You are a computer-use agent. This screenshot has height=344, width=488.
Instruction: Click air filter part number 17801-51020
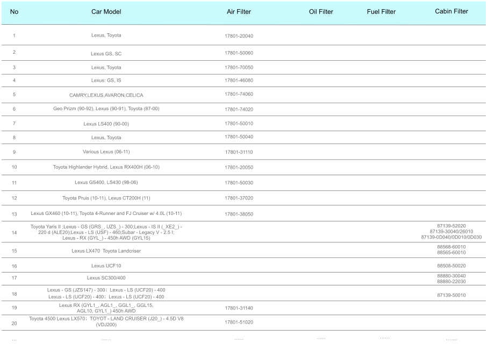(239, 322)
